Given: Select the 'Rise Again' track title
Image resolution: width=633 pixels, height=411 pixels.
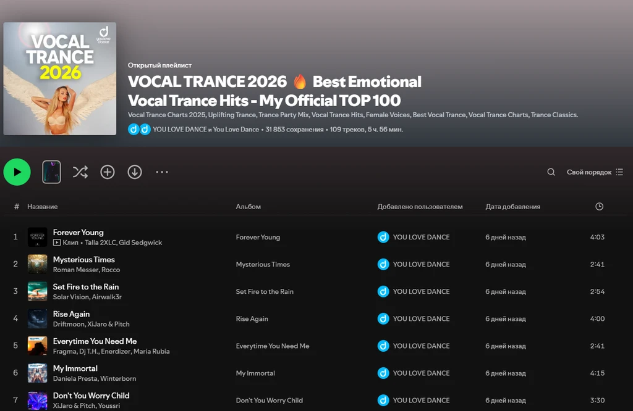Looking at the screenshot, I should click(72, 314).
